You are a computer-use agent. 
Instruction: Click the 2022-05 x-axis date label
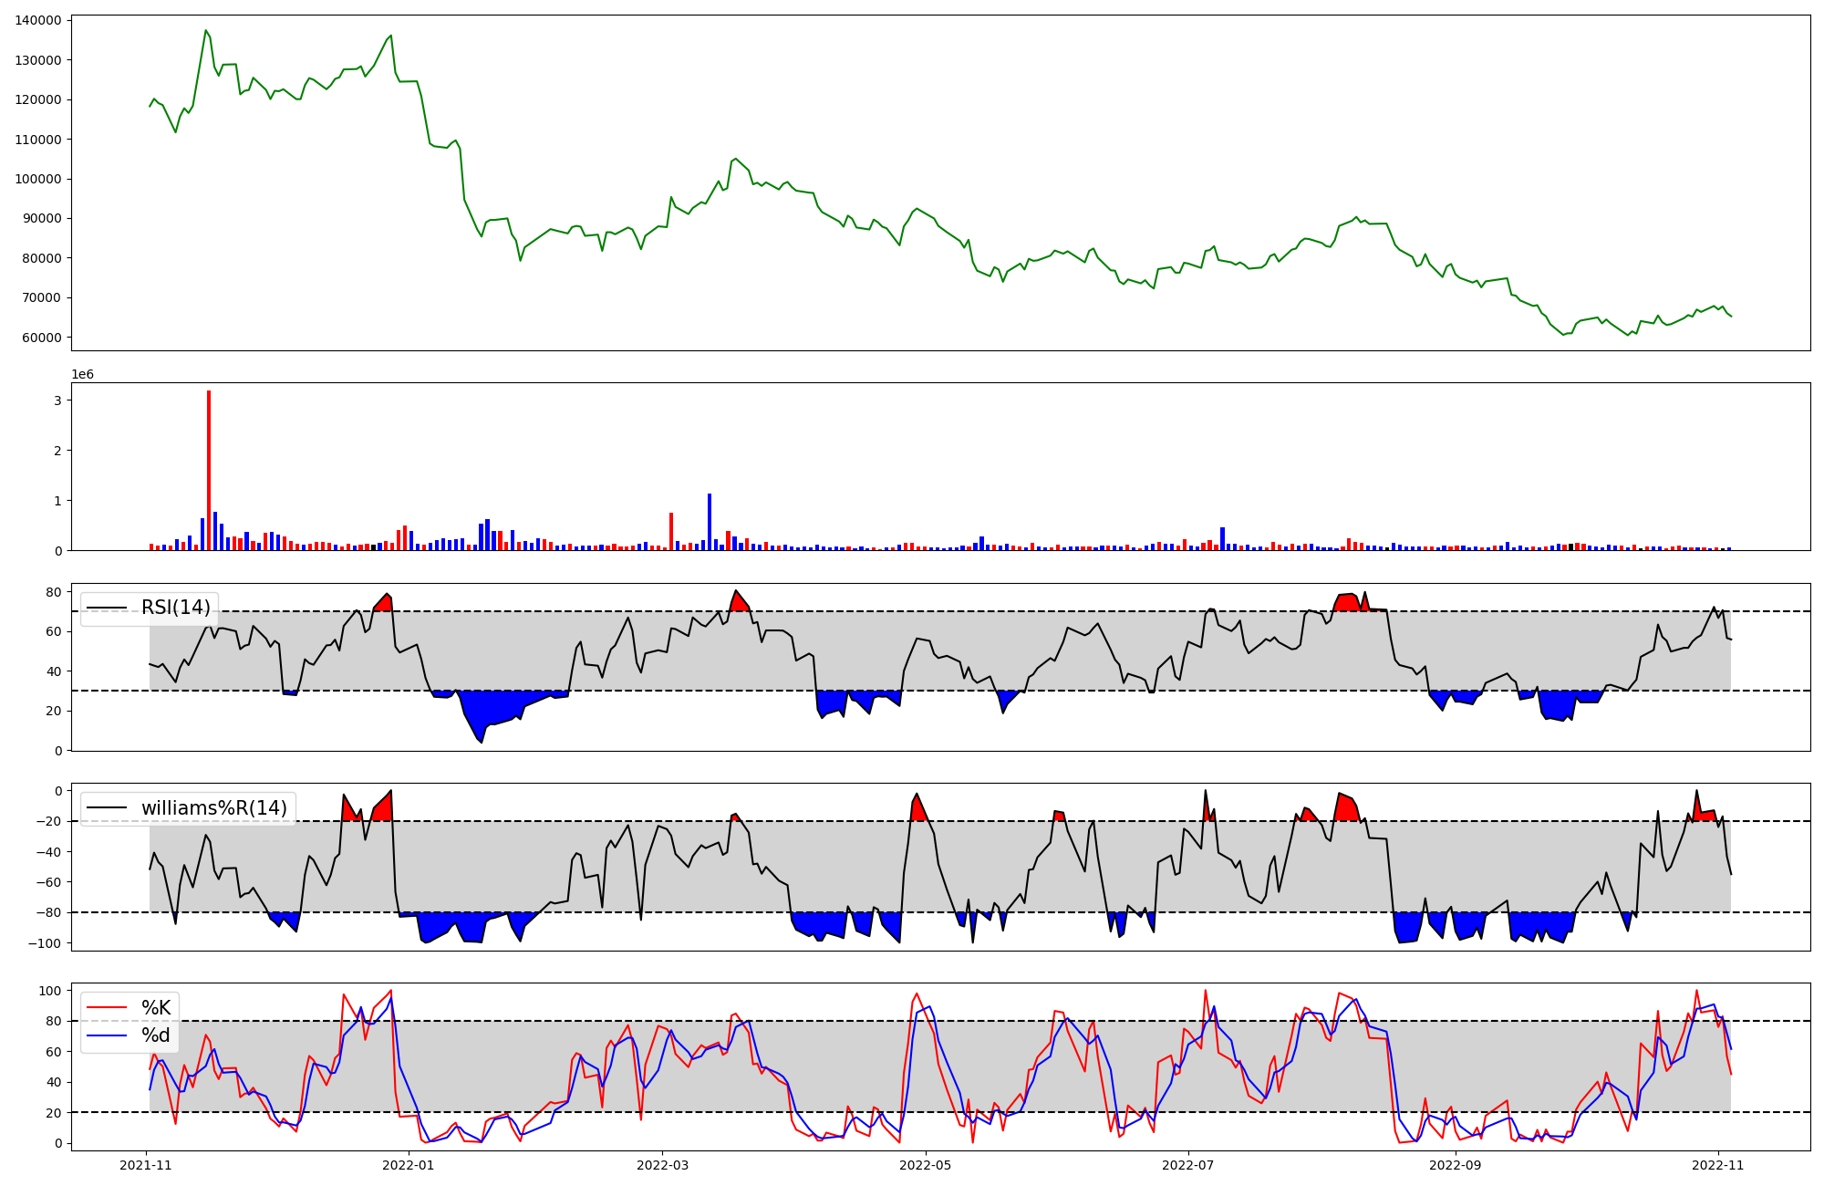(926, 1165)
